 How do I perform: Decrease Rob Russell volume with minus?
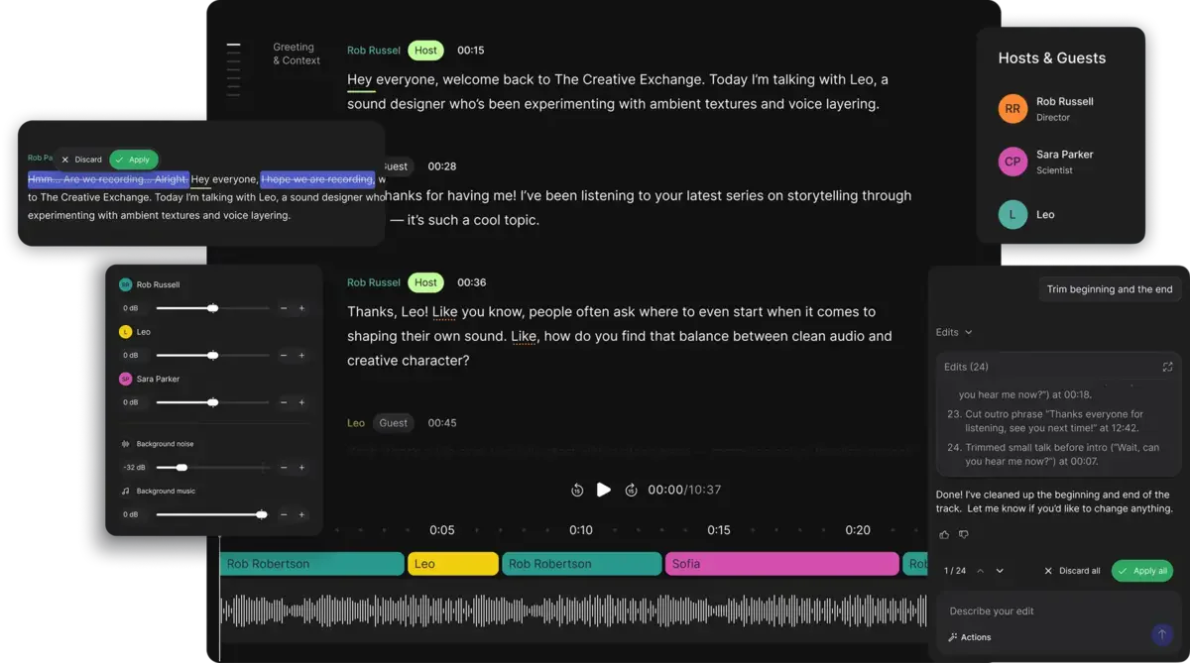coord(284,308)
